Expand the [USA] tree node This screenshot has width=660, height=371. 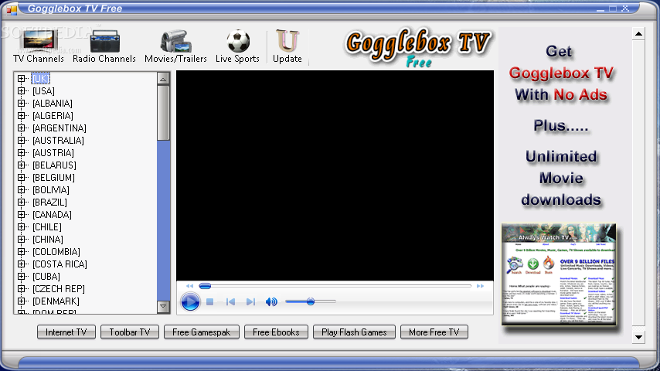(21, 91)
